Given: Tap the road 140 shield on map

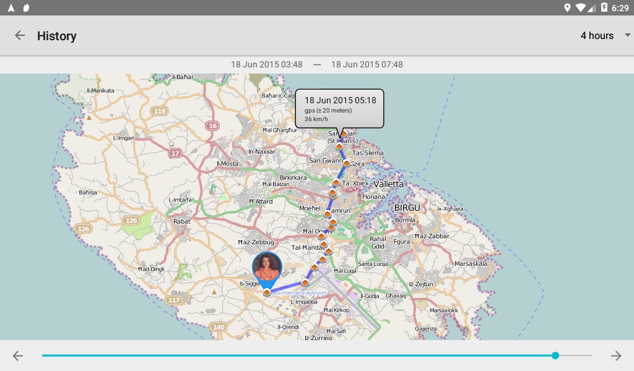Looking at the screenshot, I should tap(219, 327).
